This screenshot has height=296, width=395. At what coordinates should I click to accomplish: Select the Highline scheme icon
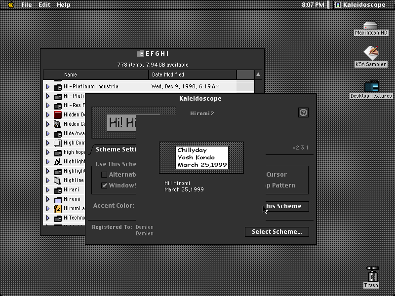[58, 181]
